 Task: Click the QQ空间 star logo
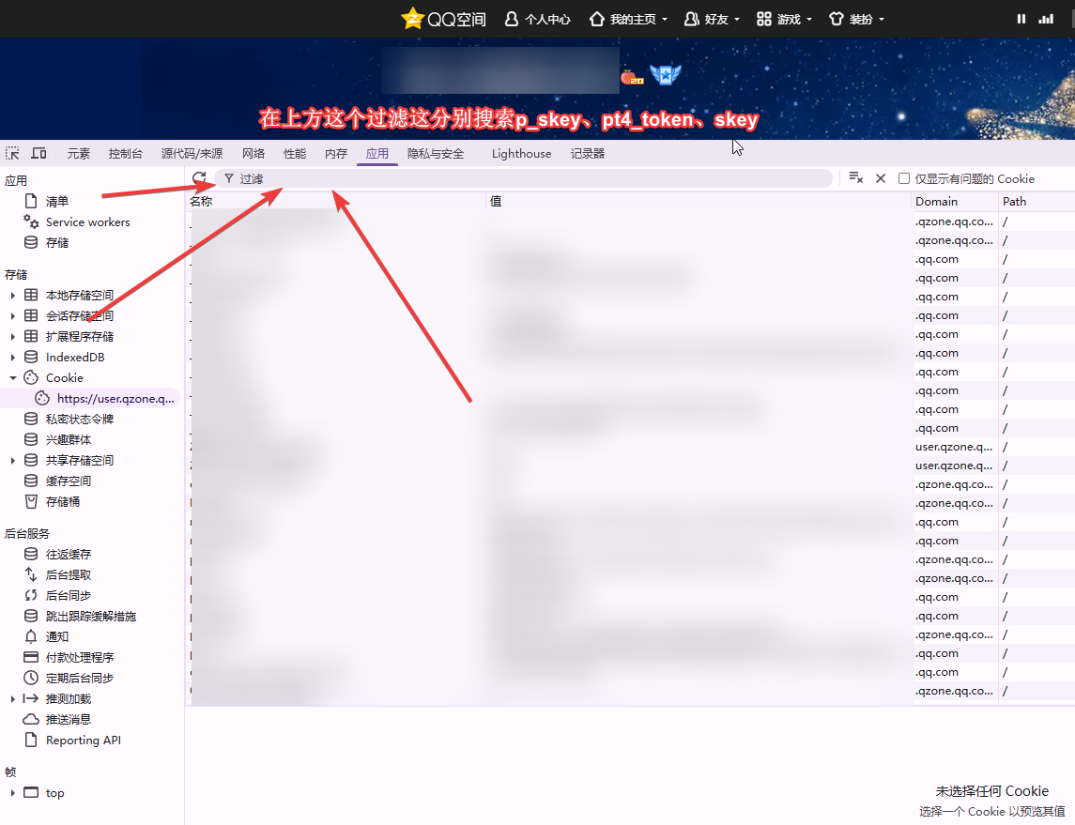coord(412,19)
